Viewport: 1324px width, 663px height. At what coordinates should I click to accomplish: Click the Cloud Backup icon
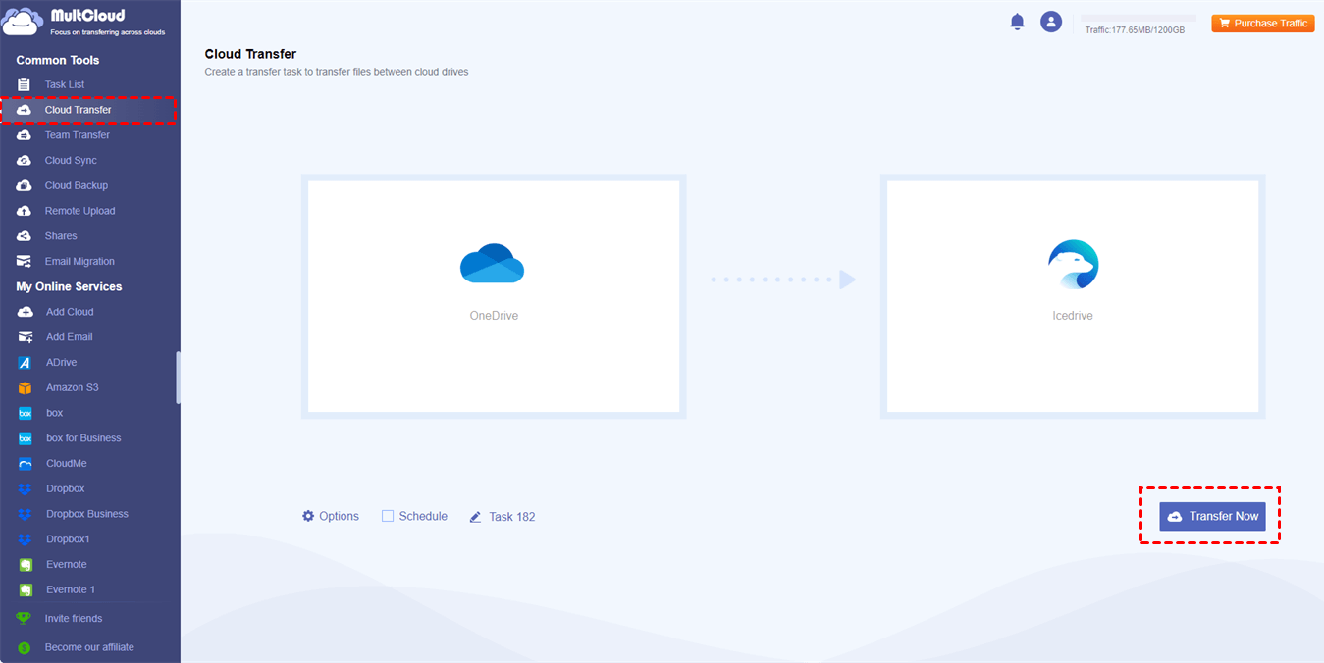[x=25, y=185]
